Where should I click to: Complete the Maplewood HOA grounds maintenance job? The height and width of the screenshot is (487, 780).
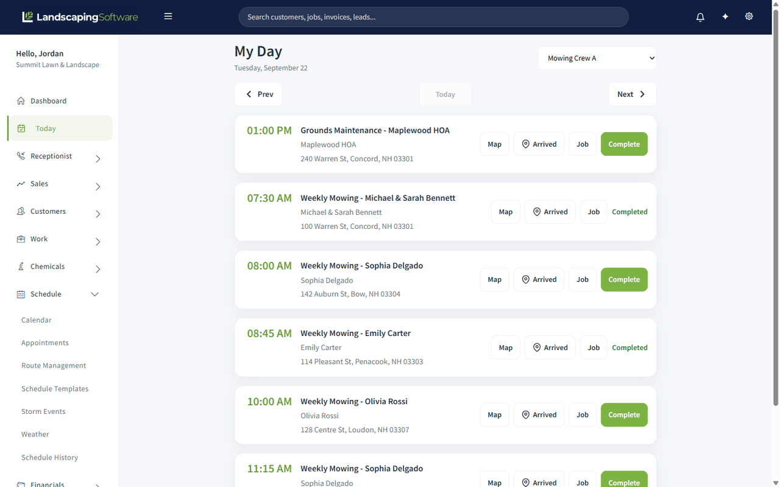(624, 144)
